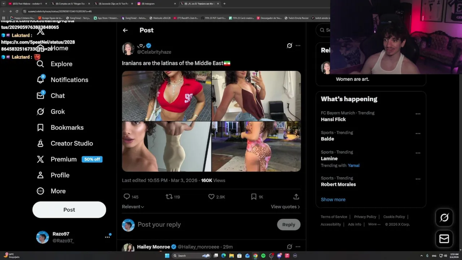Viewport: 462px width, 260px height.
Task: Click the Grok icon on Celebrityhaze post
Action: pyautogui.click(x=289, y=45)
